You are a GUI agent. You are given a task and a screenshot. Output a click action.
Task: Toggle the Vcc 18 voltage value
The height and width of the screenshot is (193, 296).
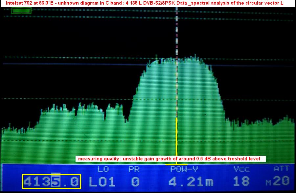tap(241, 181)
